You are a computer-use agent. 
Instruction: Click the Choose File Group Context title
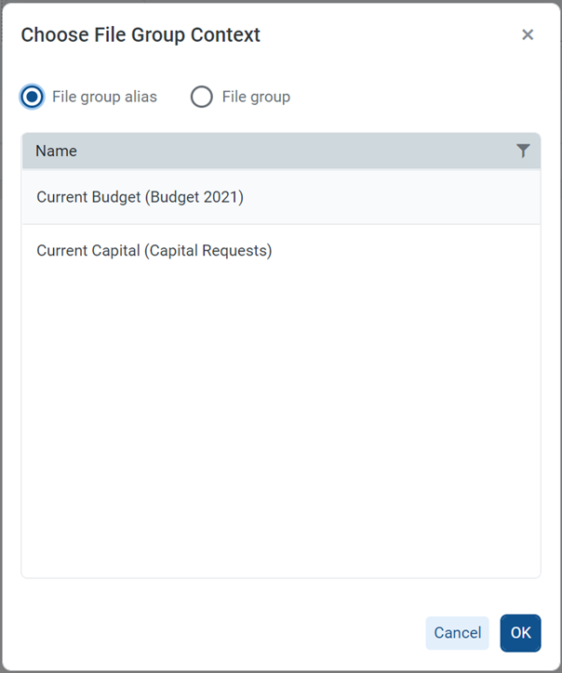[x=140, y=35]
